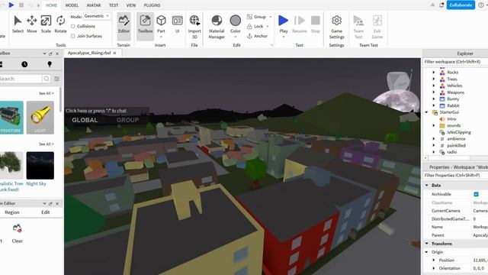Click the Filter Properties field
488x275 pixels.
coord(456,175)
